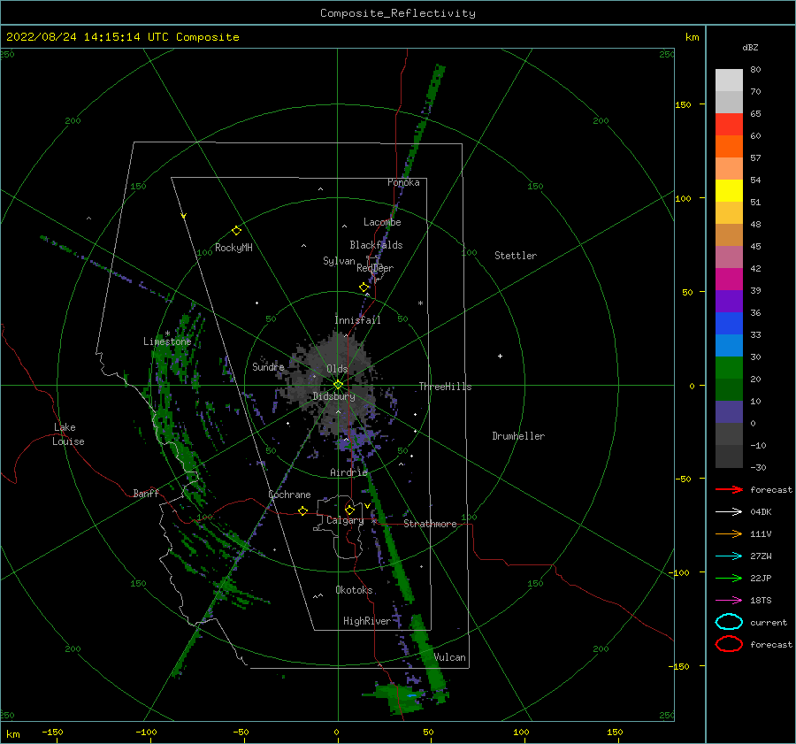Viewport: 796px width, 744px height.
Task: Click the HighRiver town label
Action: tap(366, 621)
